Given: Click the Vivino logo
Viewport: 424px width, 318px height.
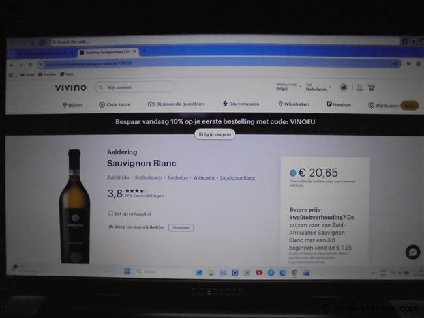Looking at the screenshot, I should click(71, 87).
